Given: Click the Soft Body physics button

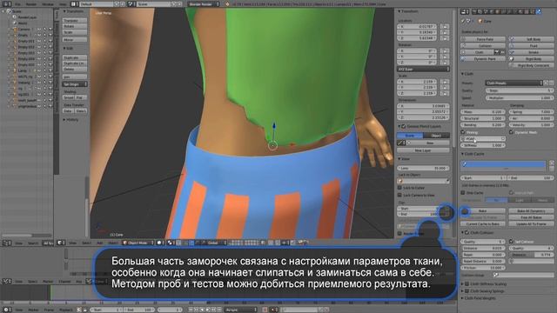Looking at the screenshot, I should (531, 39).
